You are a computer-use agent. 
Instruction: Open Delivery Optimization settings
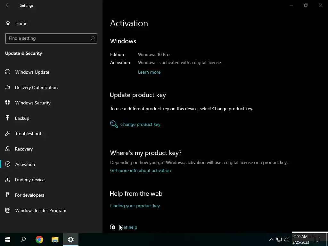(37, 87)
